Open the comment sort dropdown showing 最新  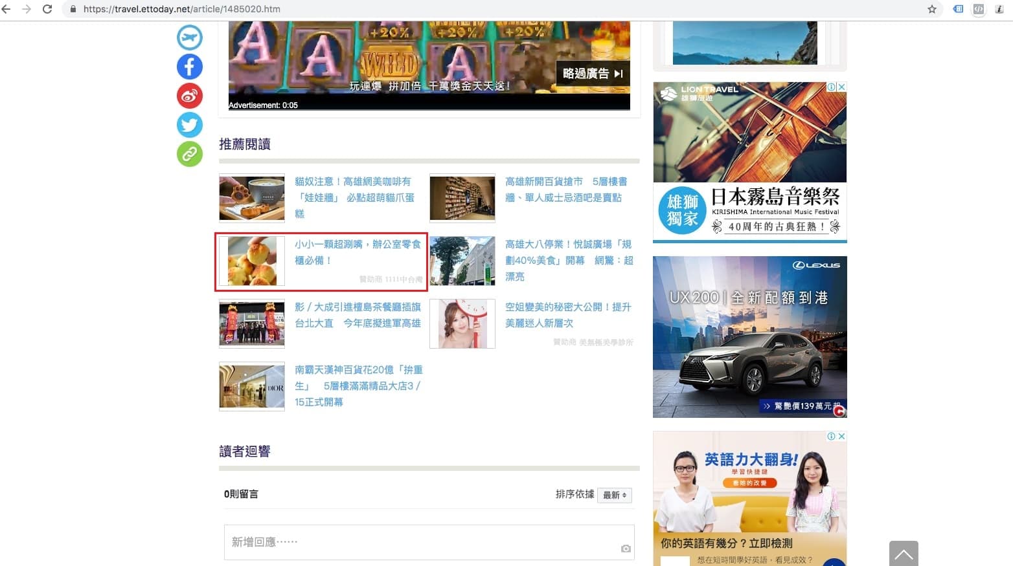pos(614,495)
